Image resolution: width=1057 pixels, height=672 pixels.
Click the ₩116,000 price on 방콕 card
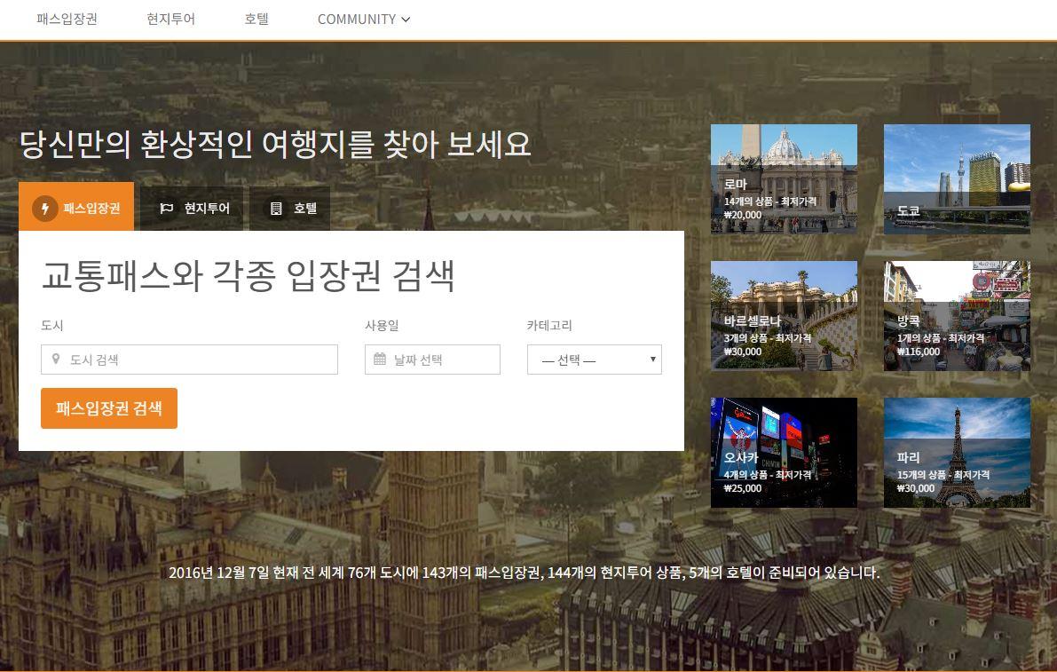(919, 352)
